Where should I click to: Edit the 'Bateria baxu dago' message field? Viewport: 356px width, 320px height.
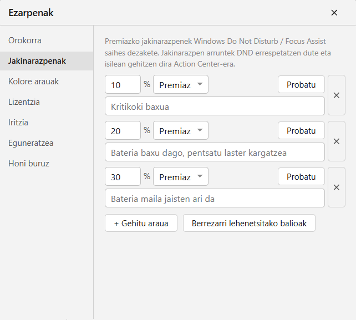pos(215,152)
